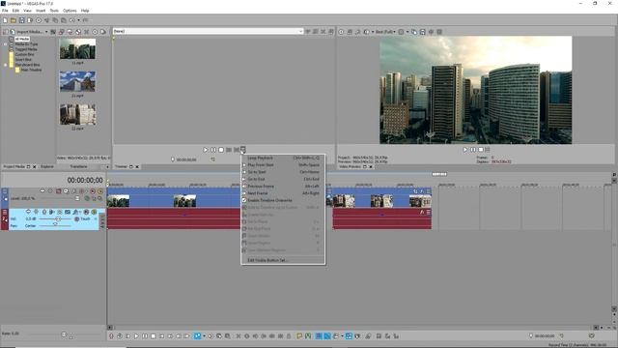This screenshot has width=618, height=348.
Task: Stop playback in the Trimmer window
Action: click(x=221, y=150)
